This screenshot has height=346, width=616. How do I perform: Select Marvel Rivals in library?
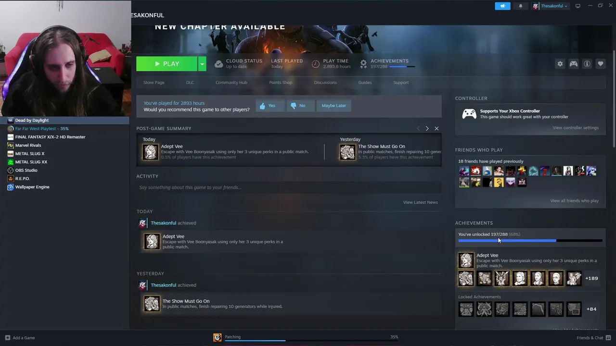tap(28, 145)
